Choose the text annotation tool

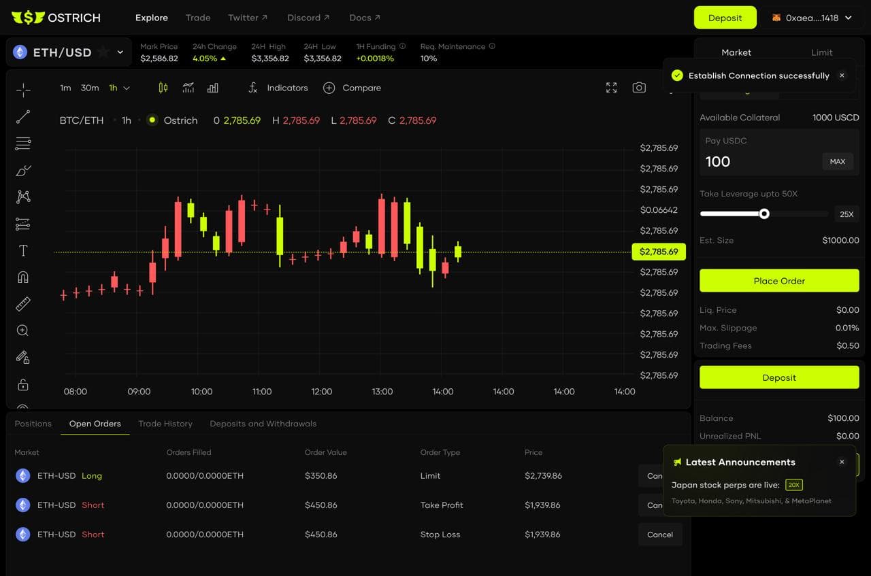23,251
